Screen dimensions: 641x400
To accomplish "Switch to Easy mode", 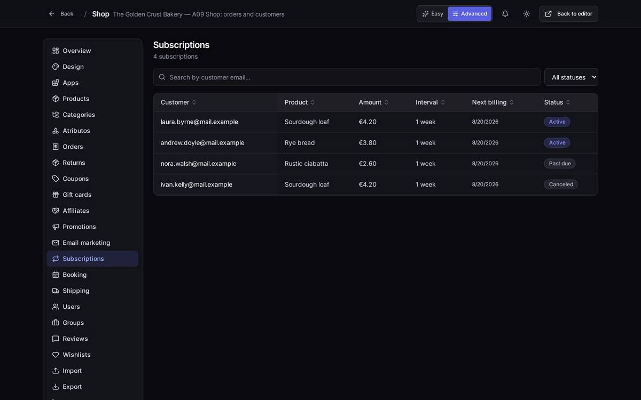I will pyautogui.click(x=433, y=14).
